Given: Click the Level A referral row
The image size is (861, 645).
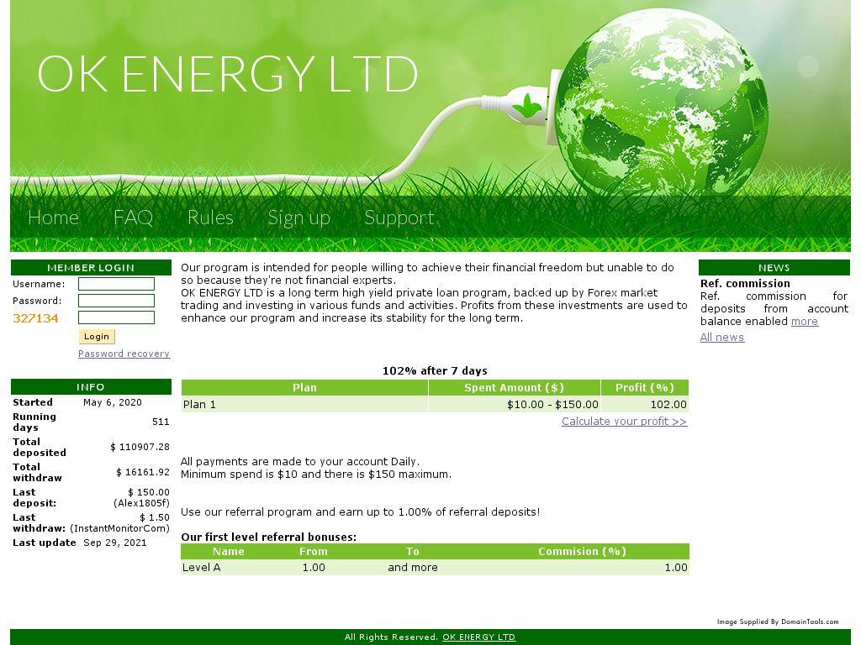Looking at the screenshot, I should (x=435, y=568).
